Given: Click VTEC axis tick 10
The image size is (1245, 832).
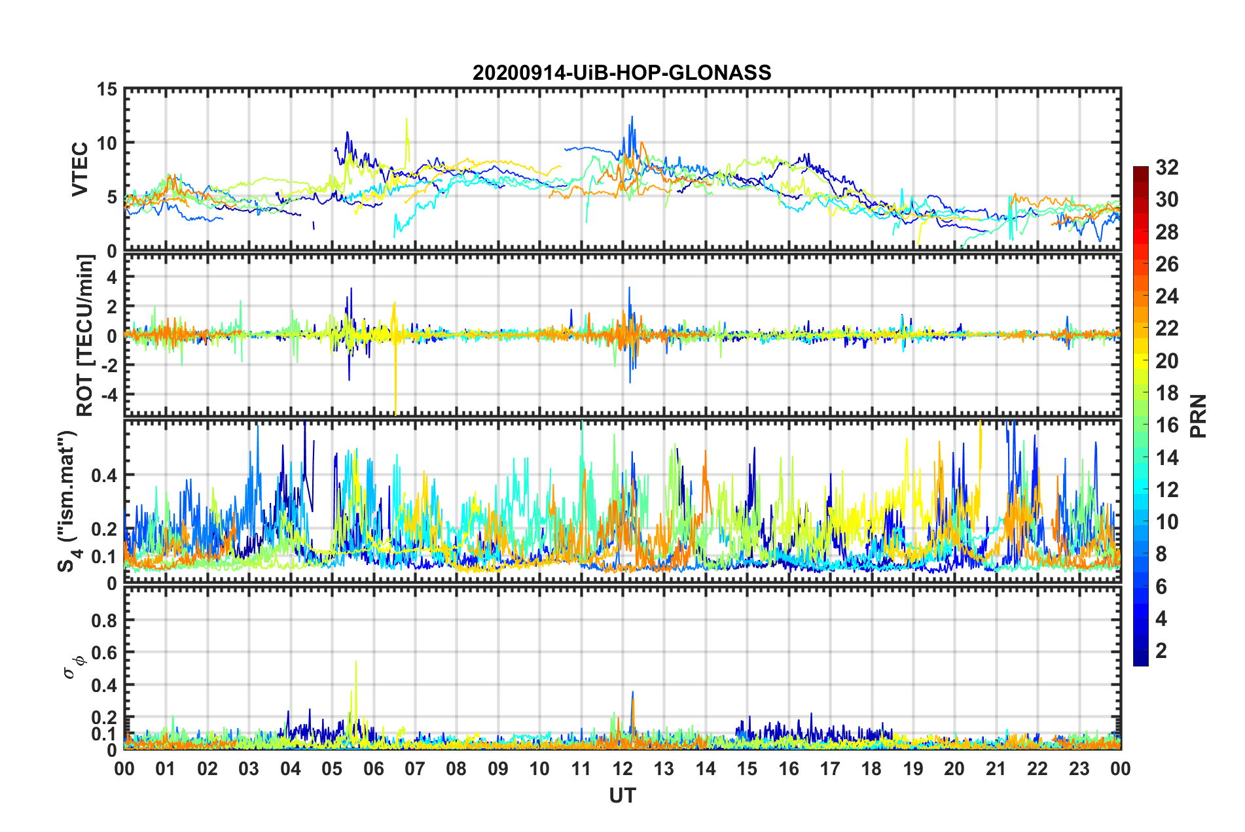Looking at the screenshot, I should tap(107, 143).
